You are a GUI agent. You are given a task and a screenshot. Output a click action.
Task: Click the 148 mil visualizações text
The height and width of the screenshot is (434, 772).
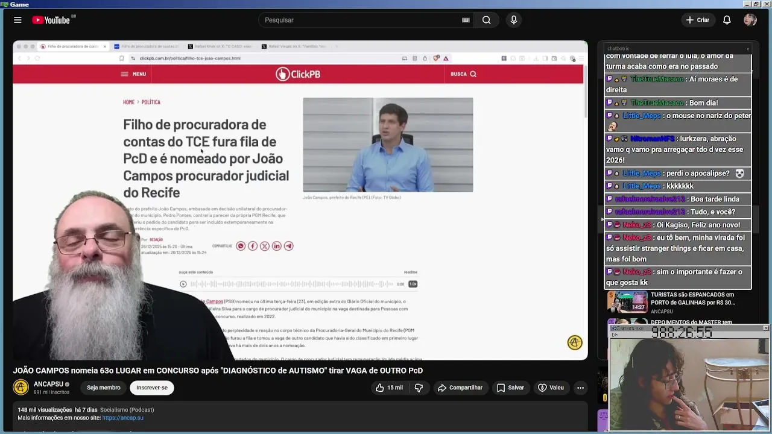coord(45,410)
